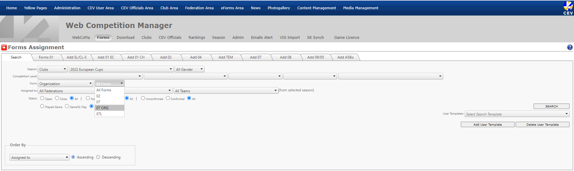This screenshot has height=171, width=574.
Task: Open Rankings in the sub navigation
Action: (197, 38)
